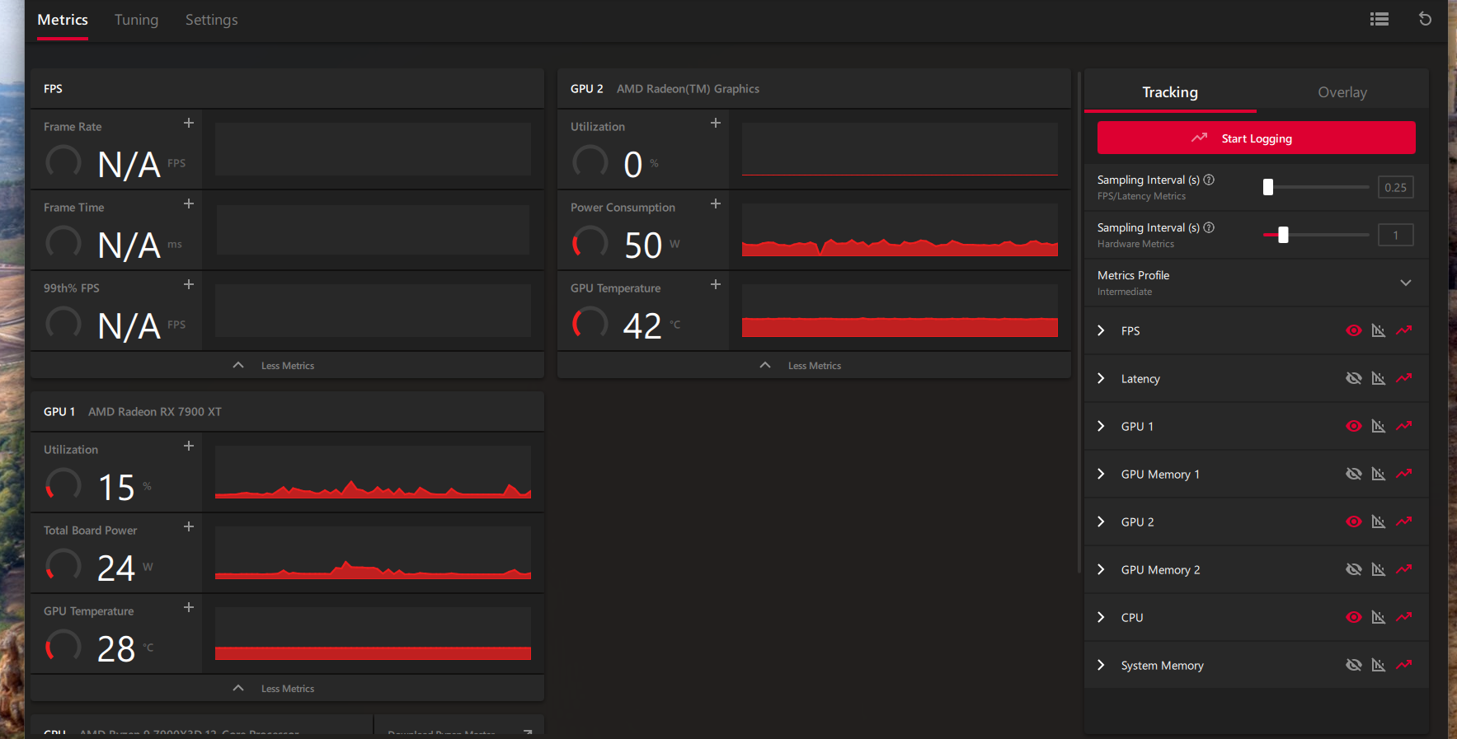The width and height of the screenshot is (1457, 739).
Task: Show help for Hardware Metrics Sampling Interval
Action: (1209, 227)
